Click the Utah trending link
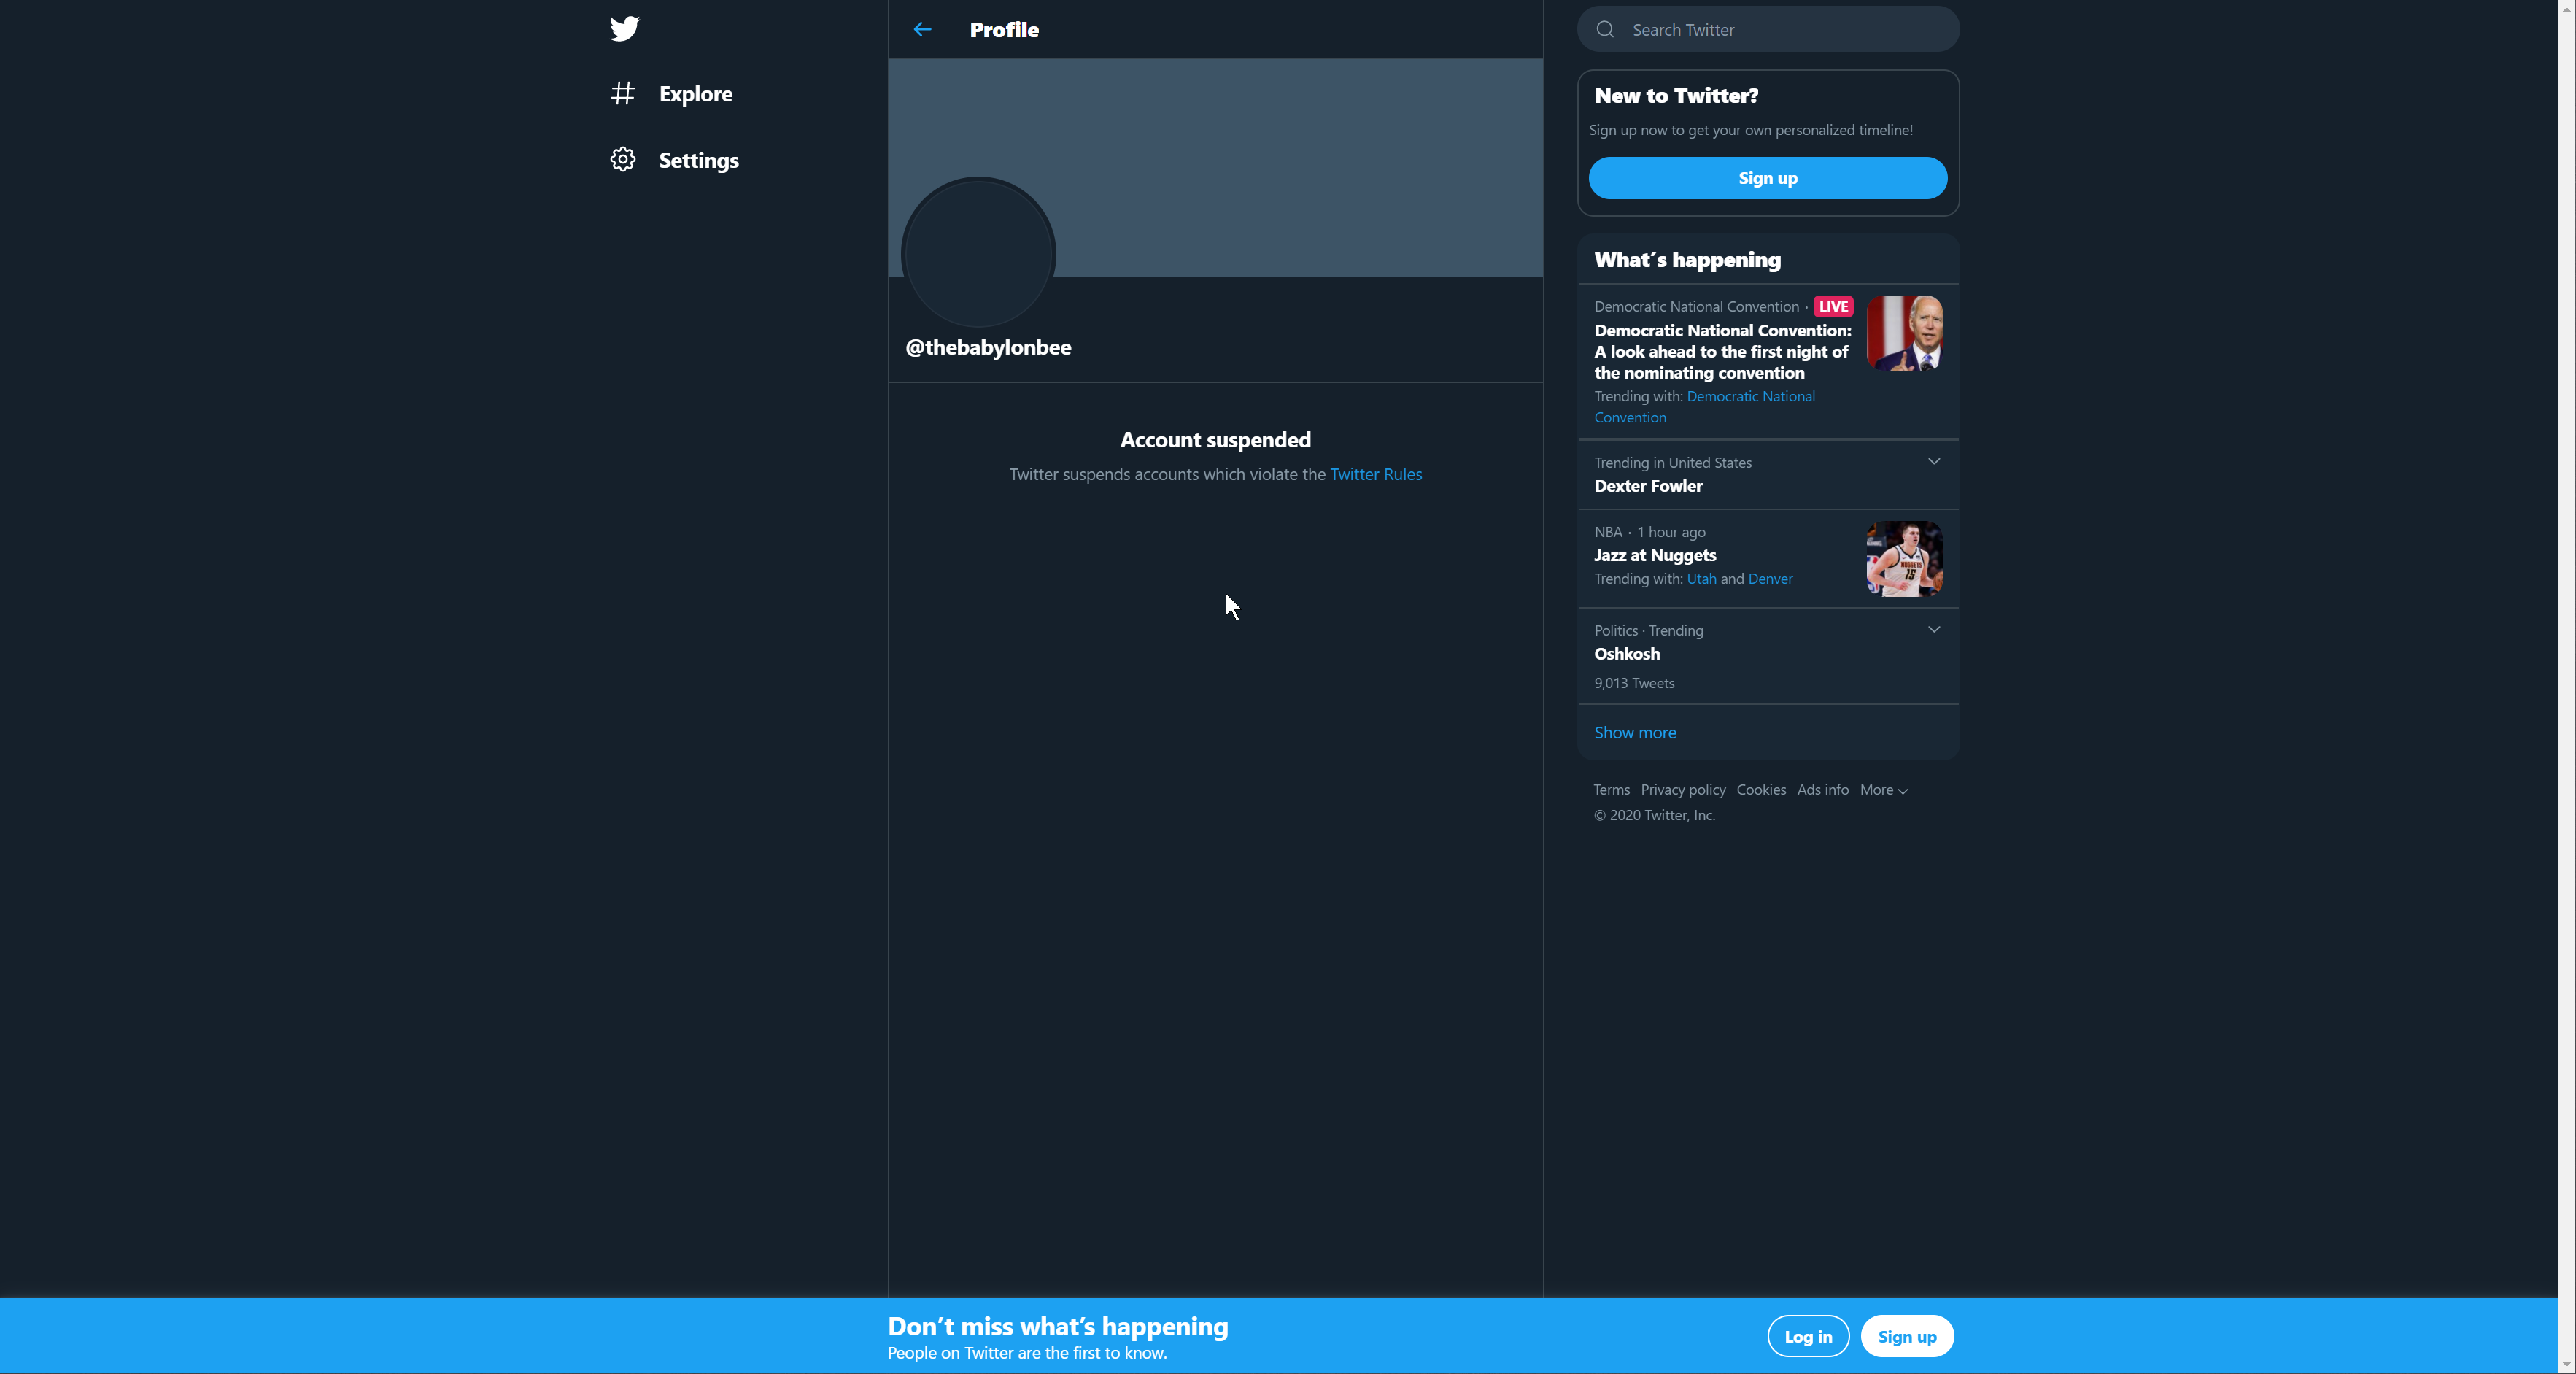This screenshot has width=2576, height=1374. click(1701, 579)
